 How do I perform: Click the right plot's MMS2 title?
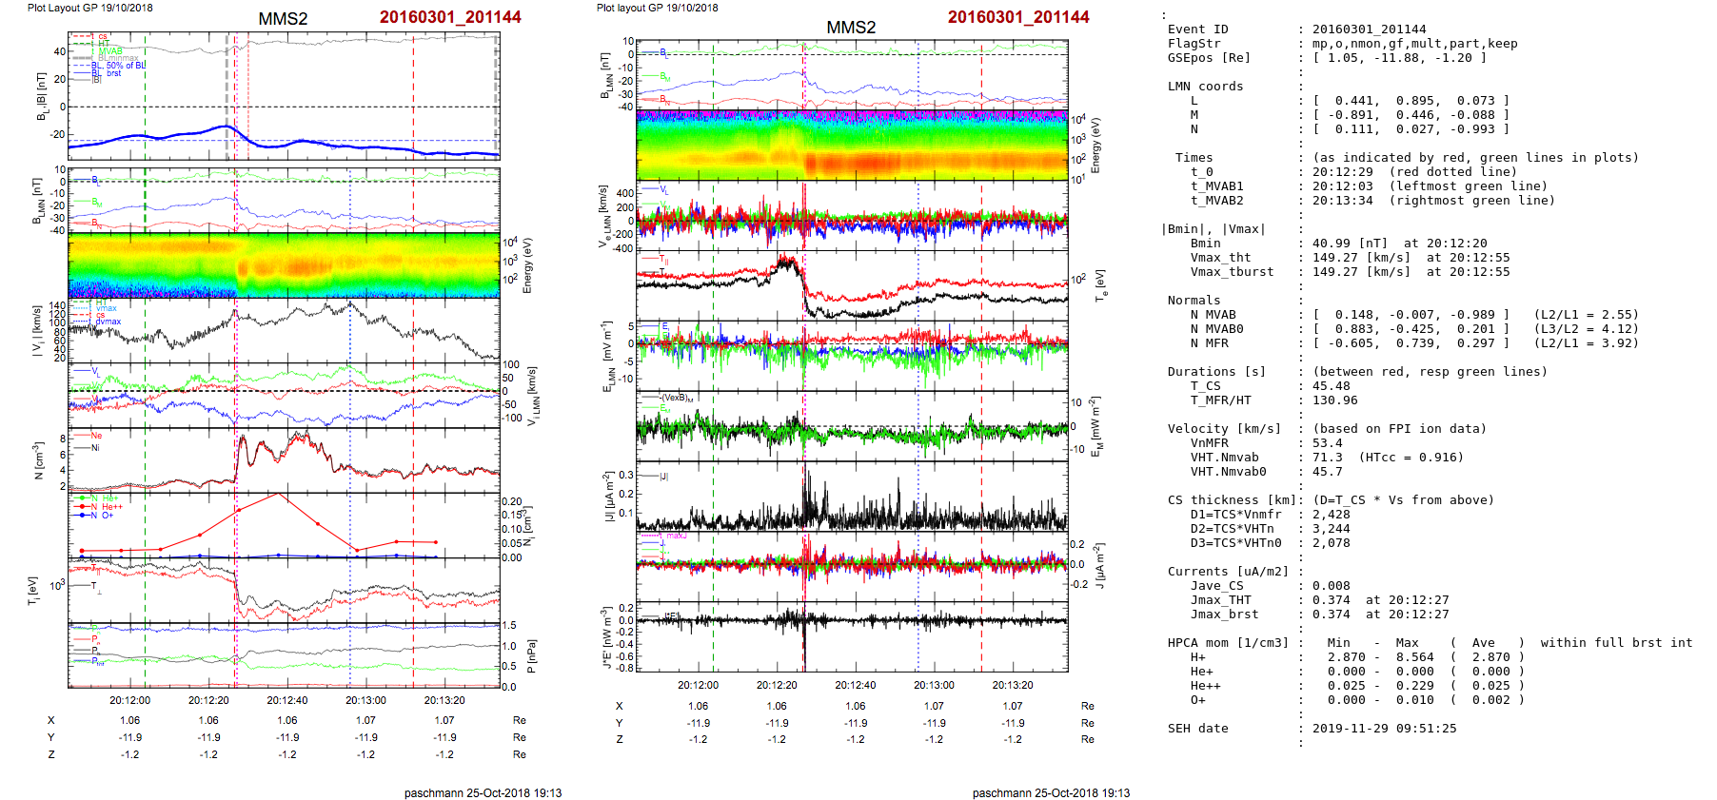click(x=851, y=28)
